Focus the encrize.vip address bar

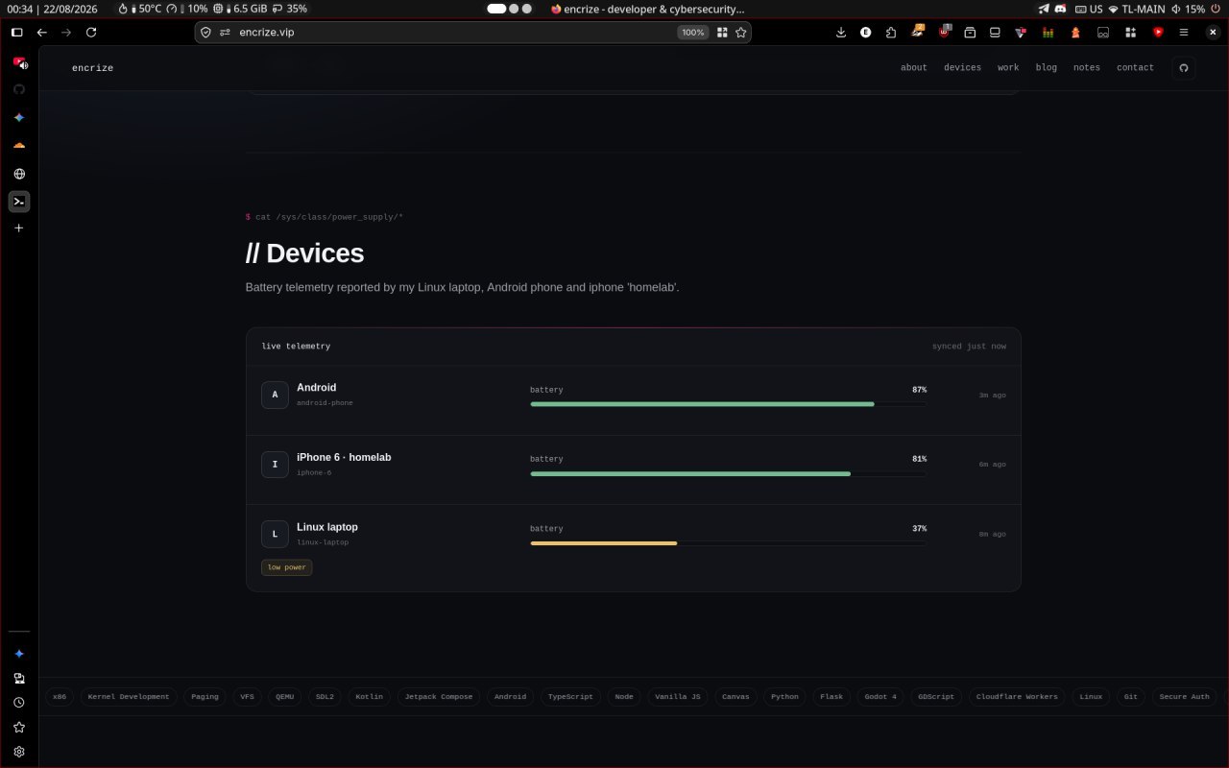pyautogui.click(x=451, y=32)
